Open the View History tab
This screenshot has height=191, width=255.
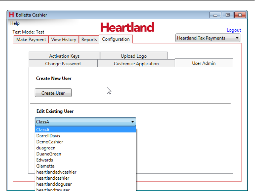[x=64, y=39]
